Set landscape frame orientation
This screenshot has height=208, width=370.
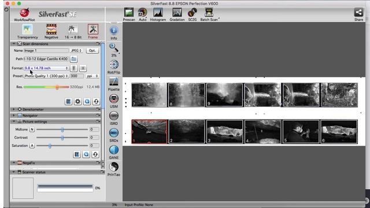[x=83, y=68]
